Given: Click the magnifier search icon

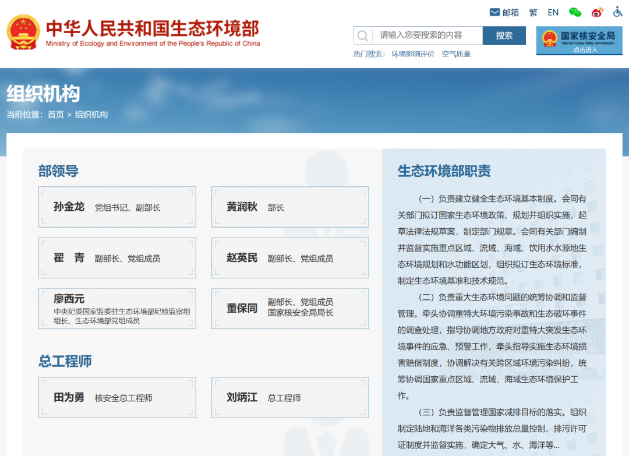Looking at the screenshot, I should [363, 36].
